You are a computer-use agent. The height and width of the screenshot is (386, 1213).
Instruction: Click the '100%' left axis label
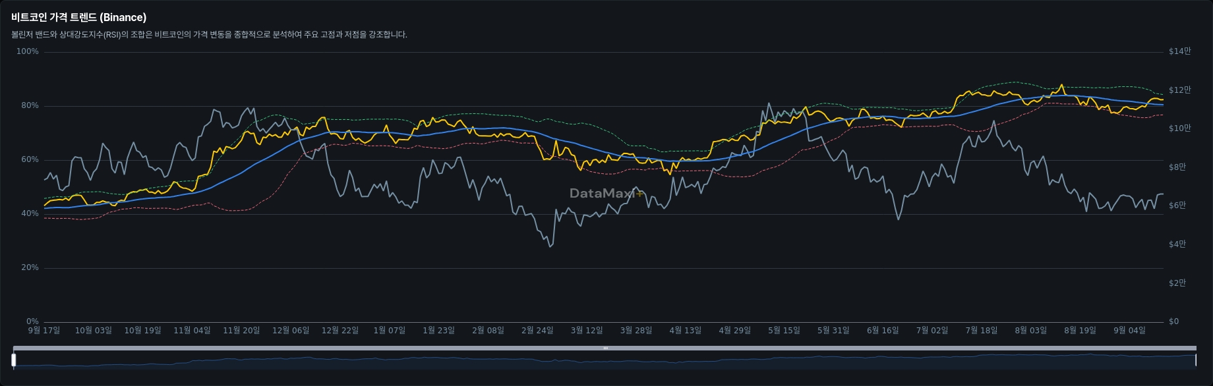click(x=28, y=51)
